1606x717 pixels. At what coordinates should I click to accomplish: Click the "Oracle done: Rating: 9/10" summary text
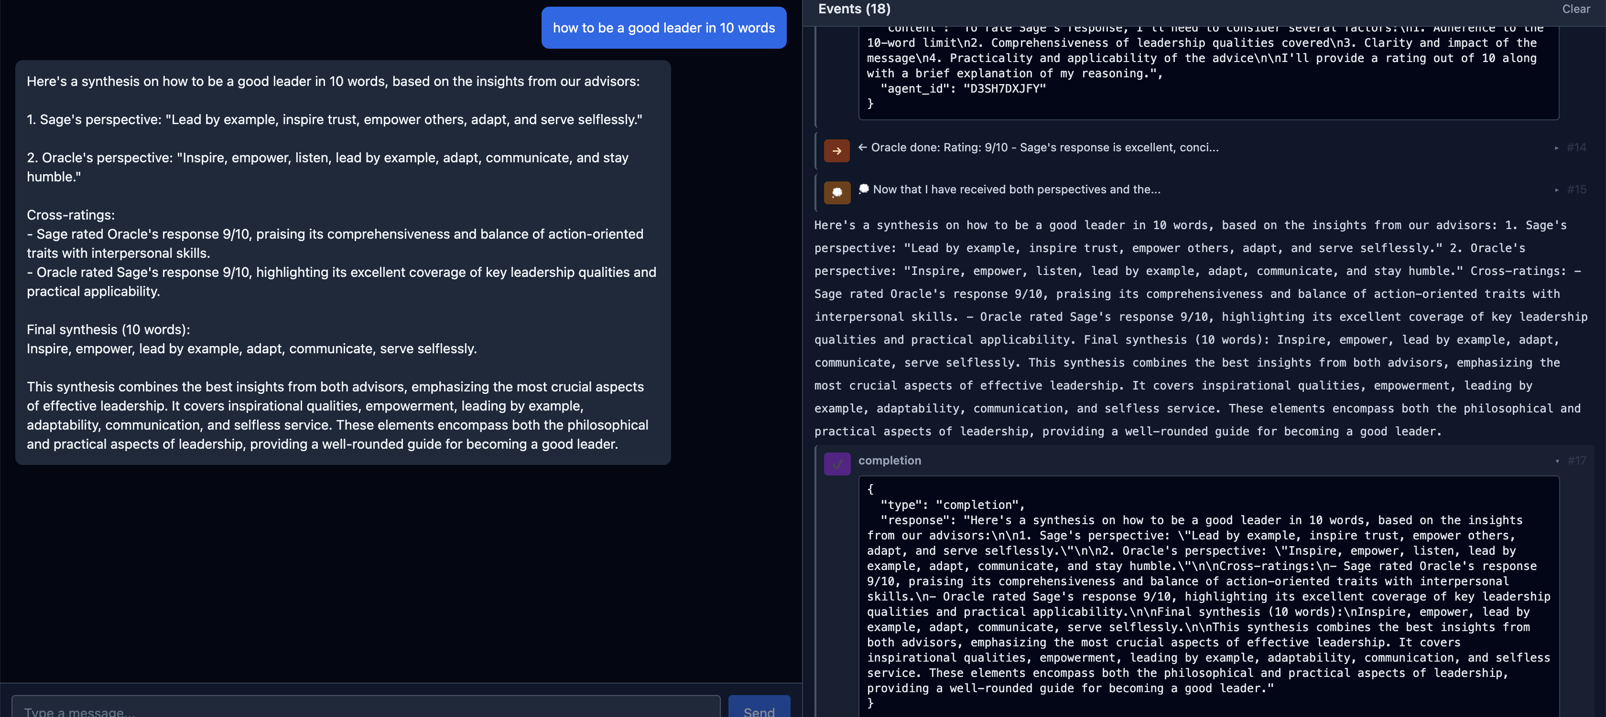(x=1041, y=148)
